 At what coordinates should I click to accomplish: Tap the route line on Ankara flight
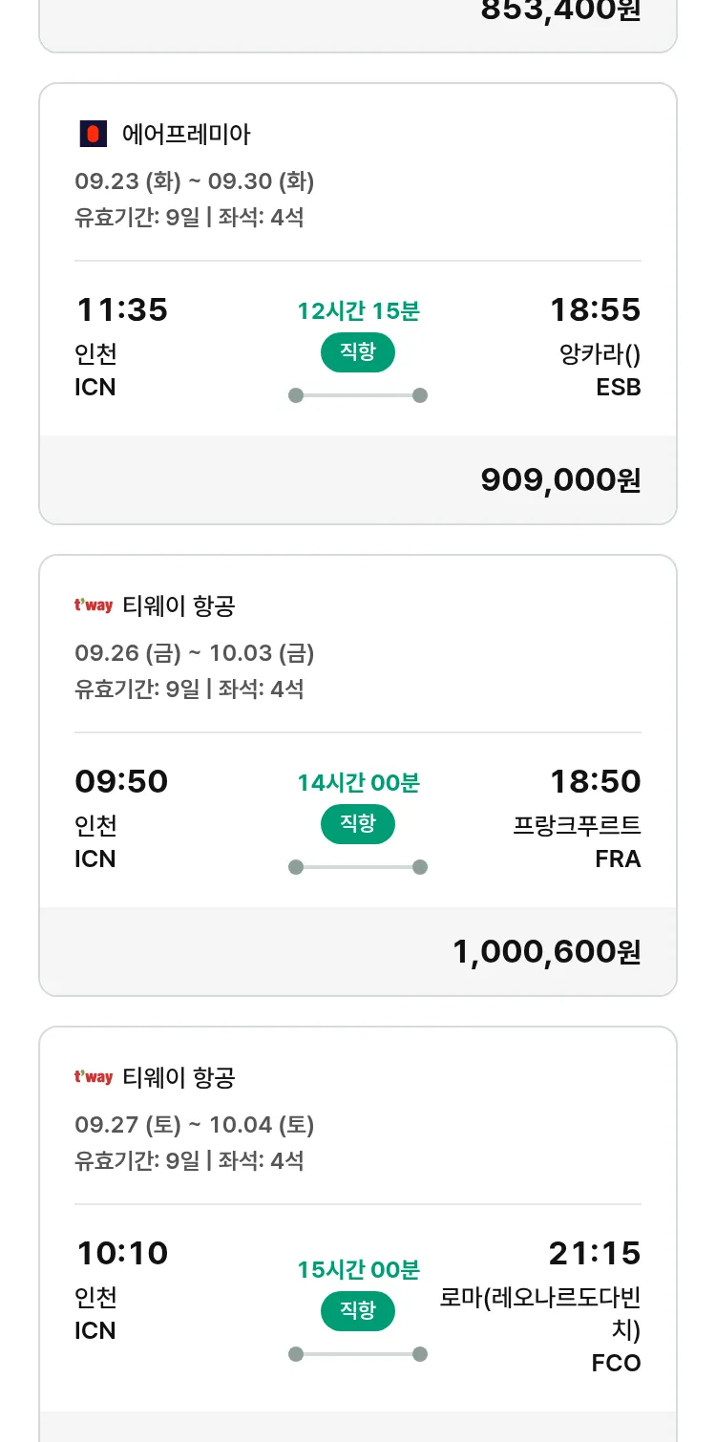[x=358, y=395]
